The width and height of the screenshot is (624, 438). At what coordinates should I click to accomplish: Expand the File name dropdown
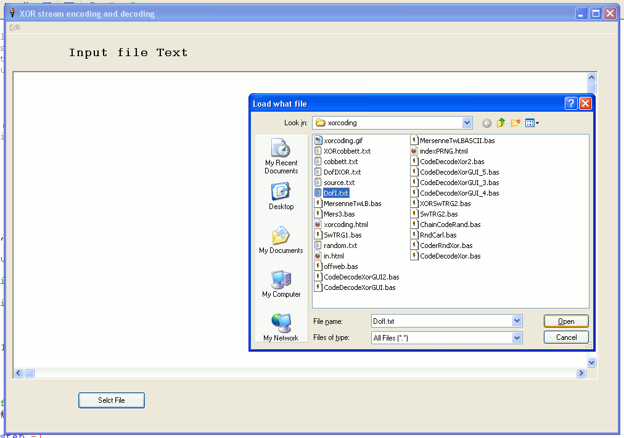point(517,321)
